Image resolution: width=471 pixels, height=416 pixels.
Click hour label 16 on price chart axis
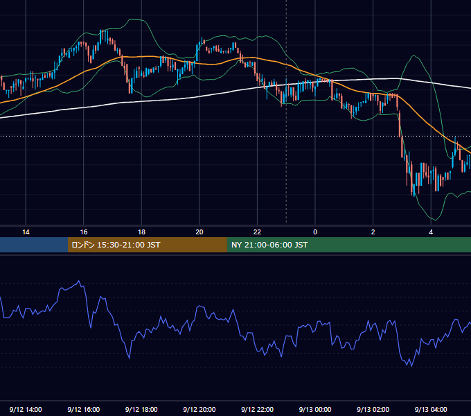coord(84,232)
